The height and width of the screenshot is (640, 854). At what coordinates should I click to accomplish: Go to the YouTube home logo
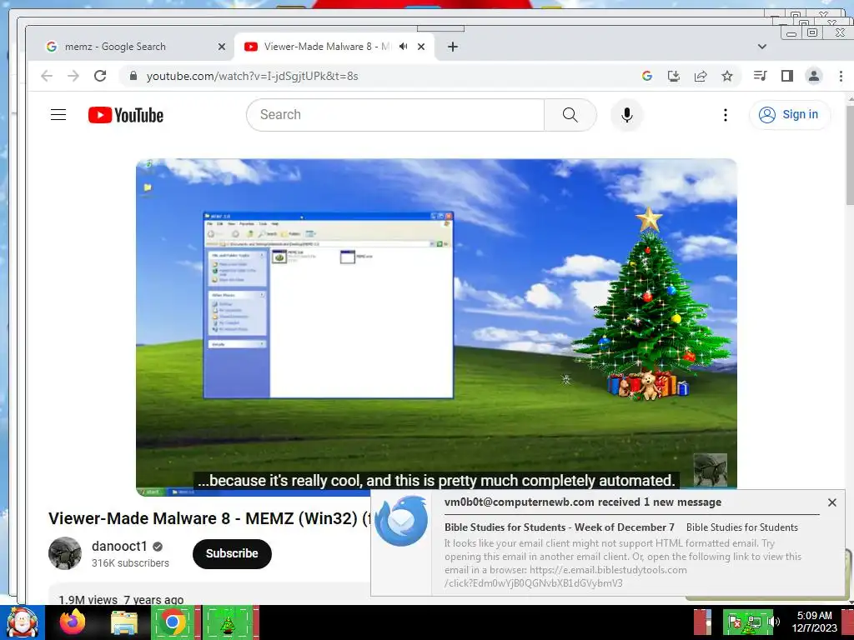click(126, 115)
